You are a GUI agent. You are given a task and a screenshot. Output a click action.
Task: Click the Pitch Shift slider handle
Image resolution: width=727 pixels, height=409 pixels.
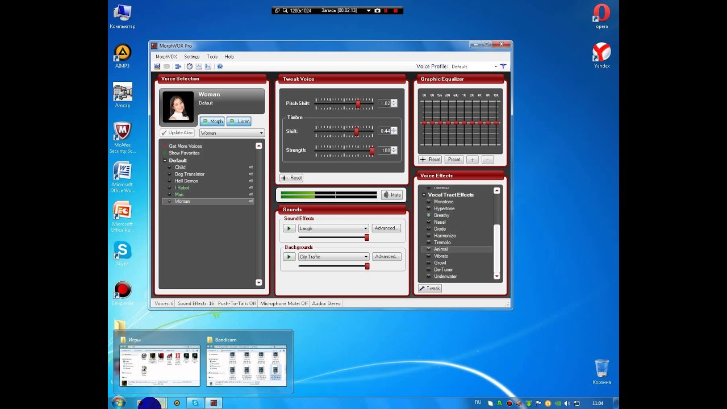[358, 103]
